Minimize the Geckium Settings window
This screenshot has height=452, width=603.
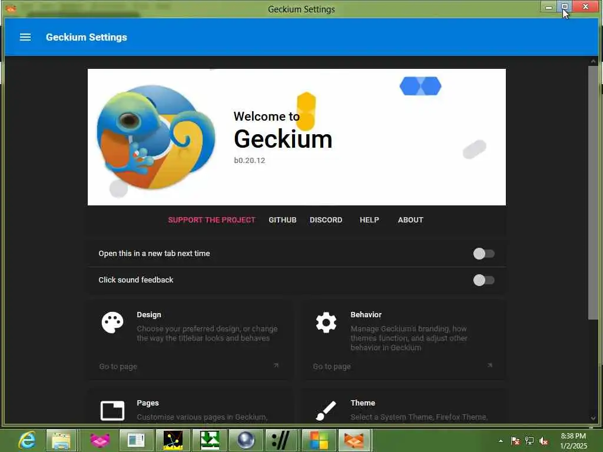coord(549,7)
